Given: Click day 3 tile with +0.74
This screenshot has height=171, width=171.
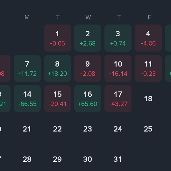Looking at the screenshot, I should click(118, 38).
